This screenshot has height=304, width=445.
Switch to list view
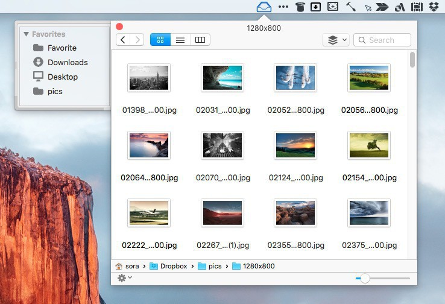(x=180, y=40)
